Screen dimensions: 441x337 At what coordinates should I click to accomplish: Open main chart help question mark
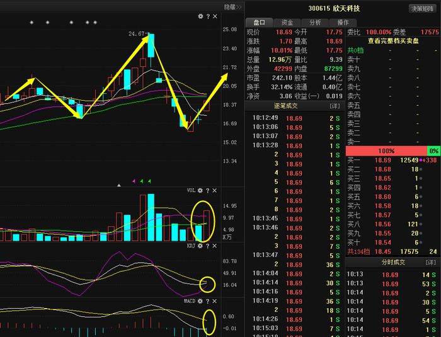(208, 16)
